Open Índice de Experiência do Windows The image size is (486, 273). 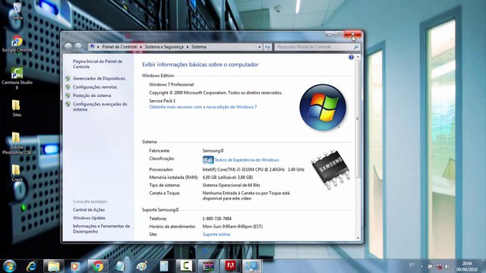[247, 160]
